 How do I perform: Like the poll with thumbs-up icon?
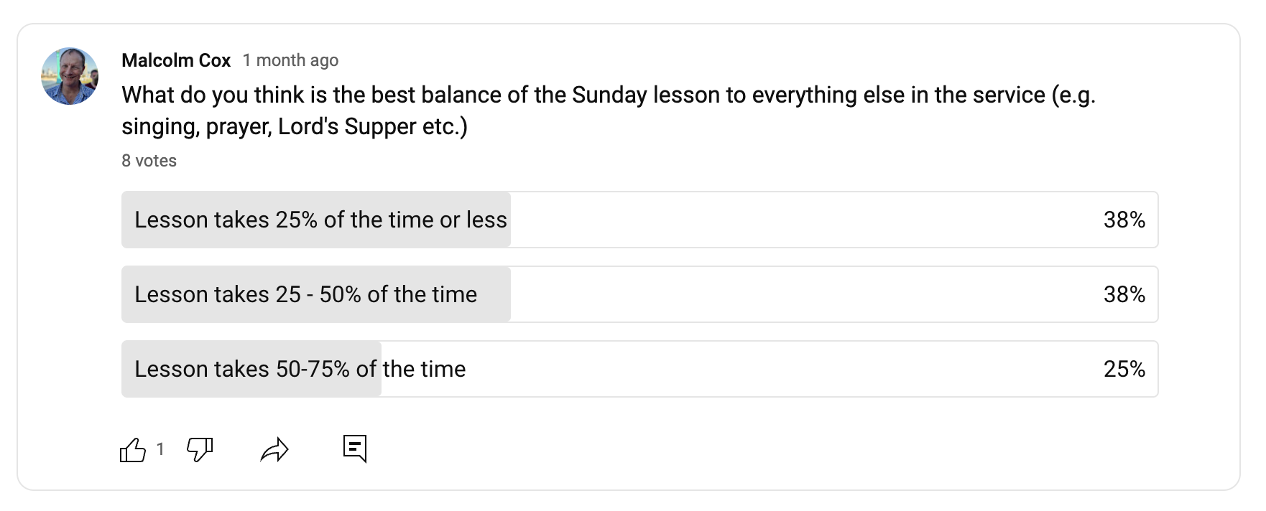pyautogui.click(x=133, y=450)
